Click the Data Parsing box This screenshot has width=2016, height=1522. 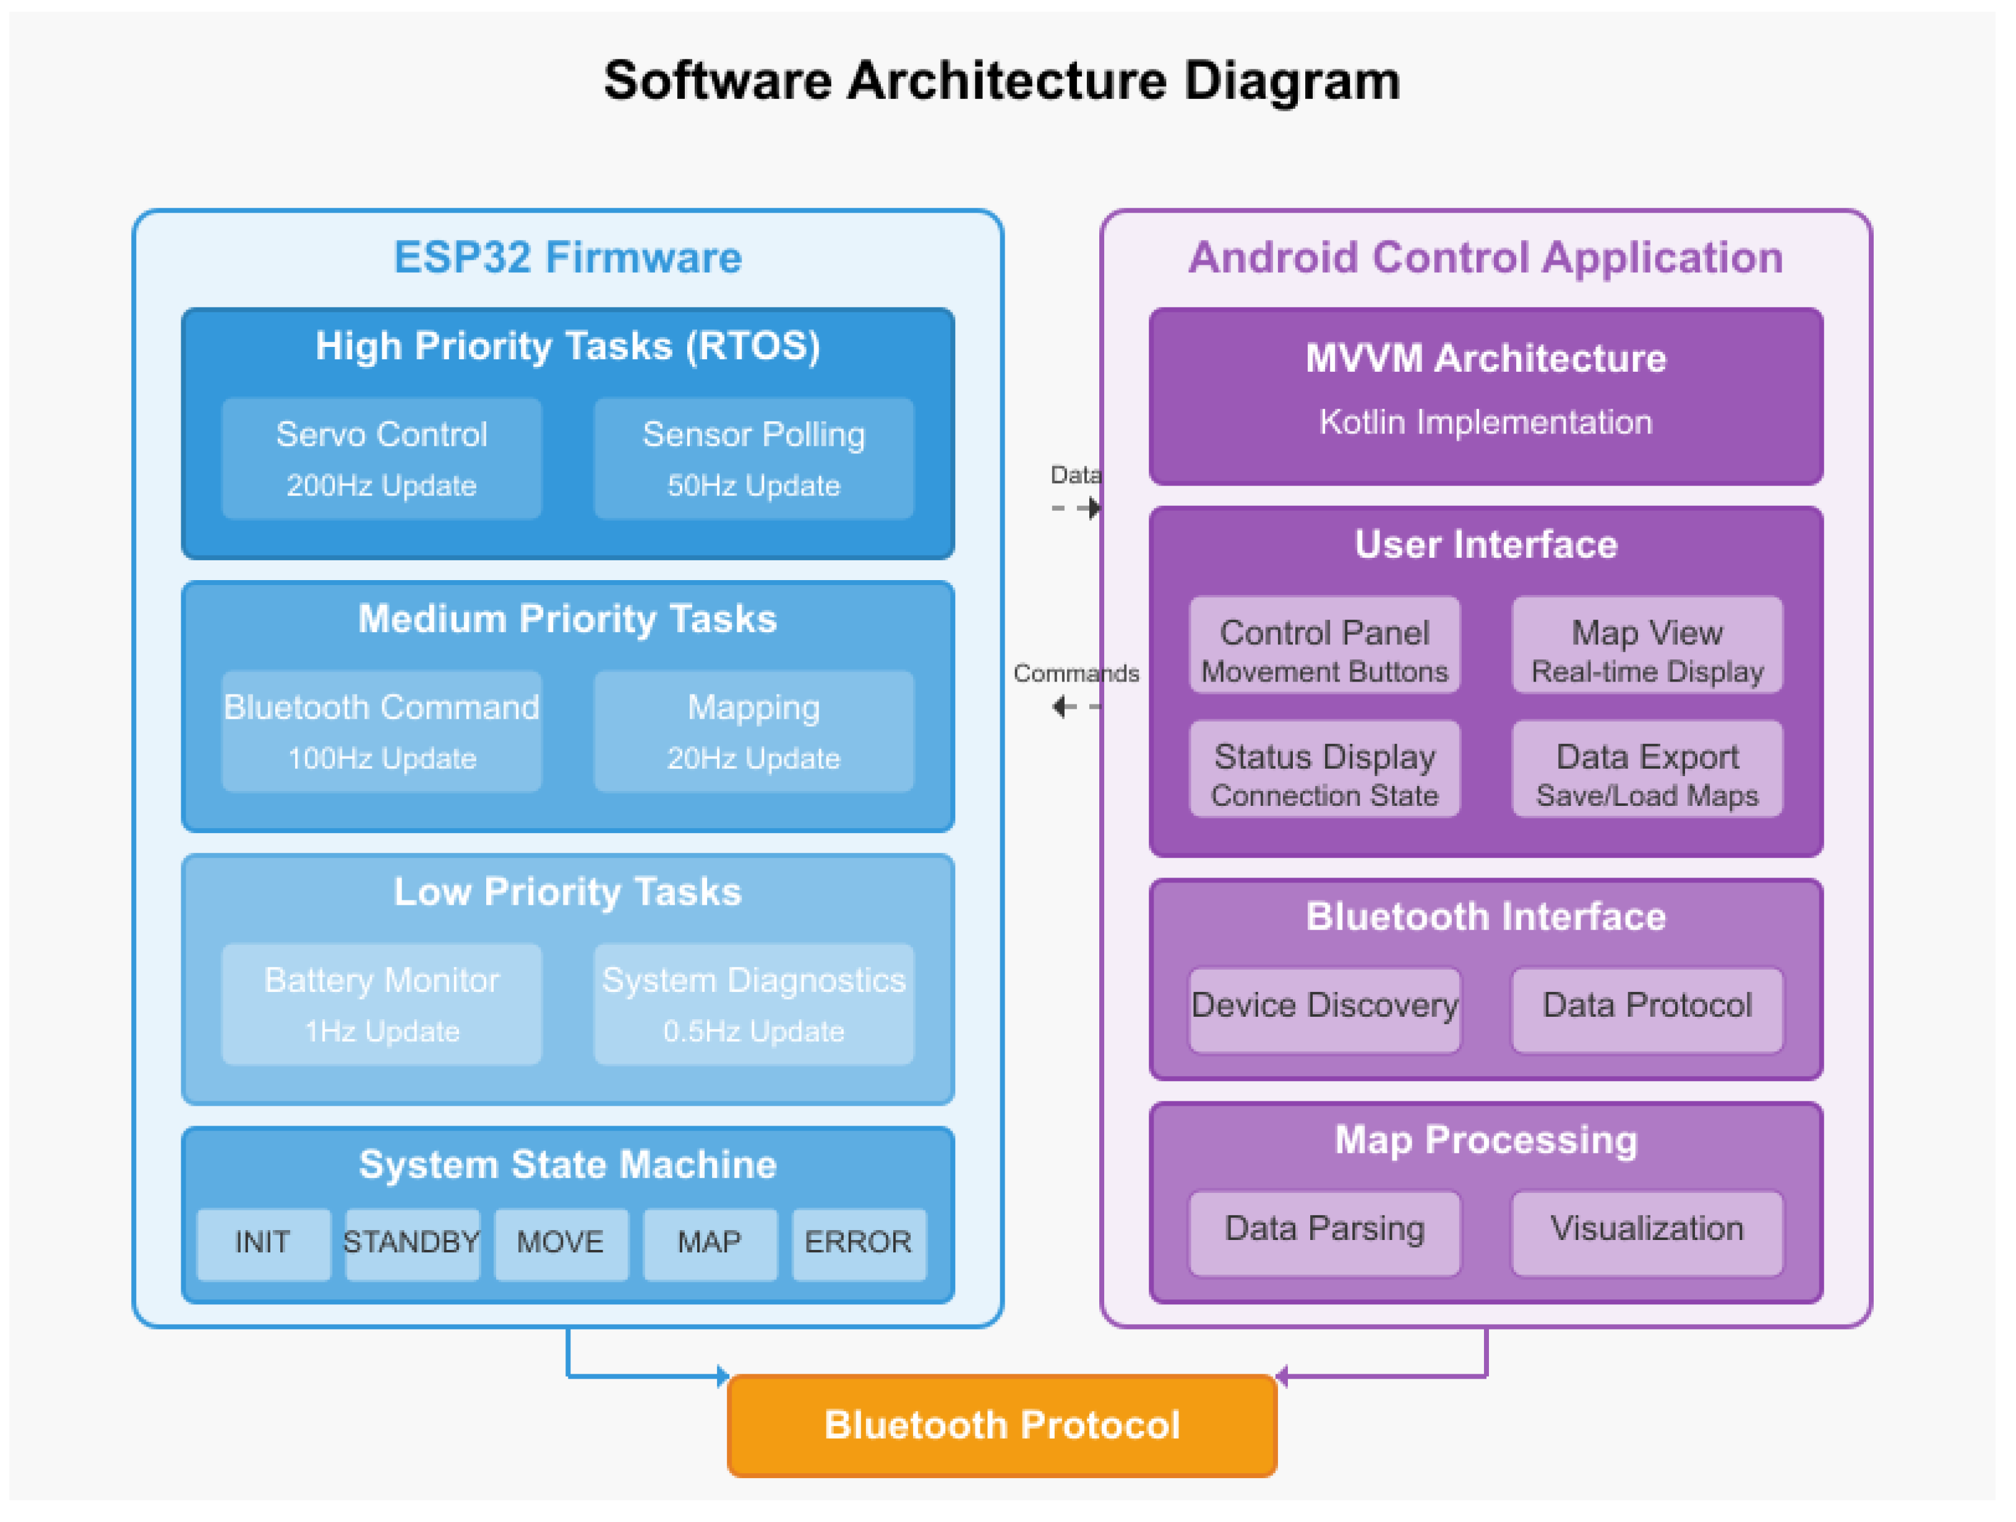[x=1324, y=1232]
